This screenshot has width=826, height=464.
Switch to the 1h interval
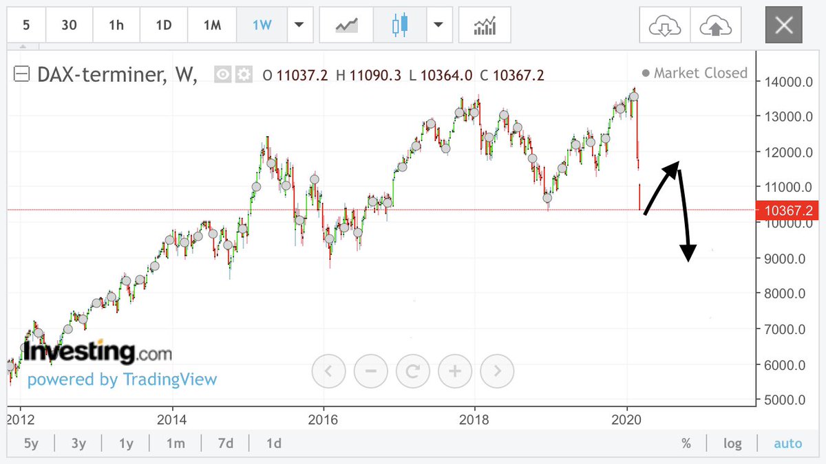click(116, 25)
